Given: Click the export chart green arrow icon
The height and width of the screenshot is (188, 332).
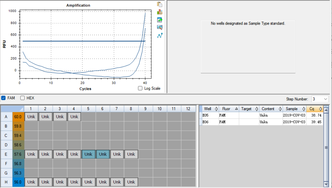Looking at the screenshot, I should [160, 20].
